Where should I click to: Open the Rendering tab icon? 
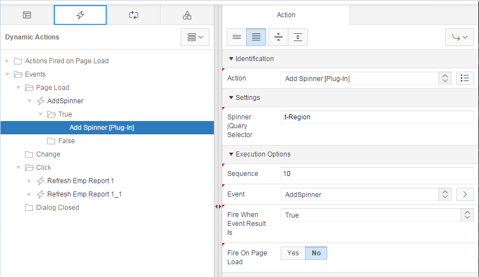(x=27, y=15)
